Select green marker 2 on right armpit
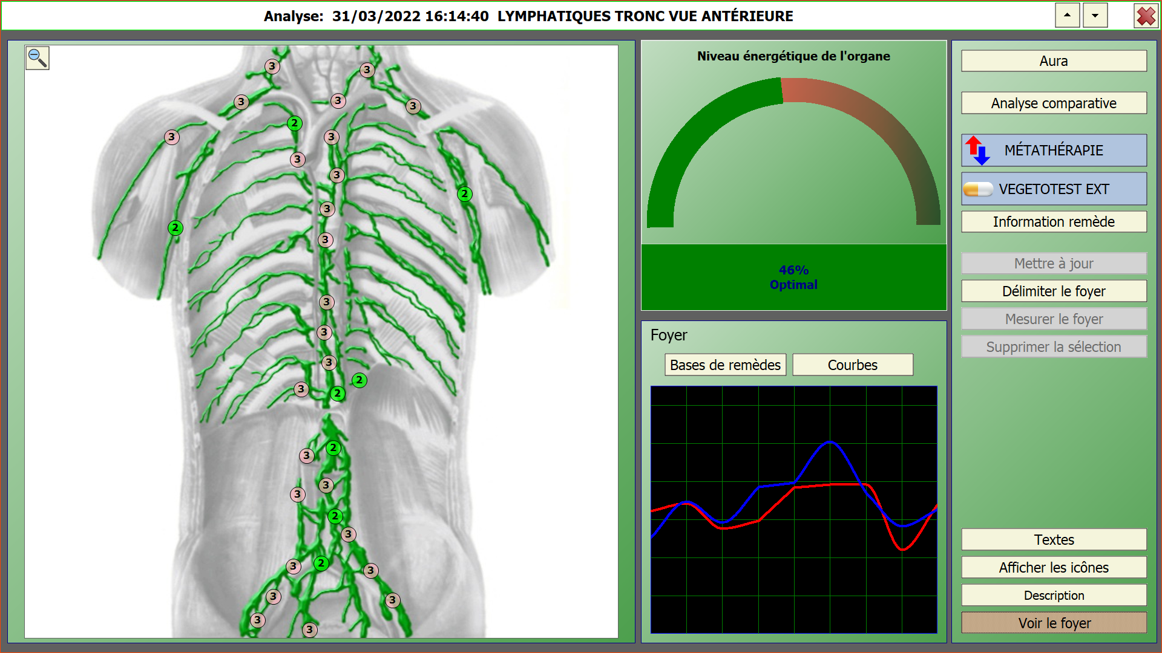This screenshot has height=653, width=1162. [464, 194]
